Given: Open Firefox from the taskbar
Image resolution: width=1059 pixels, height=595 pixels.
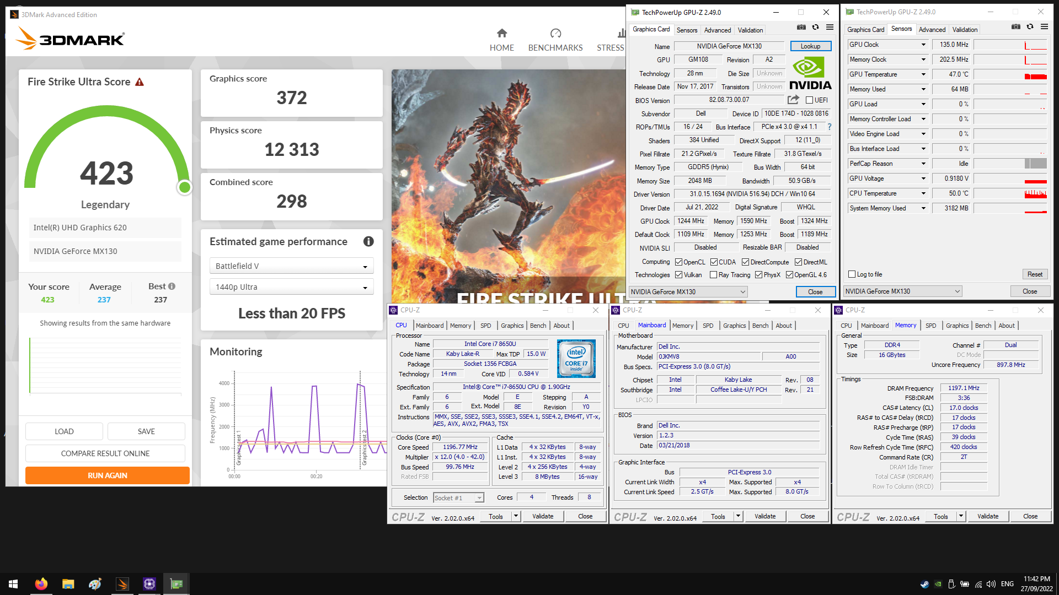Looking at the screenshot, I should tap(41, 584).
